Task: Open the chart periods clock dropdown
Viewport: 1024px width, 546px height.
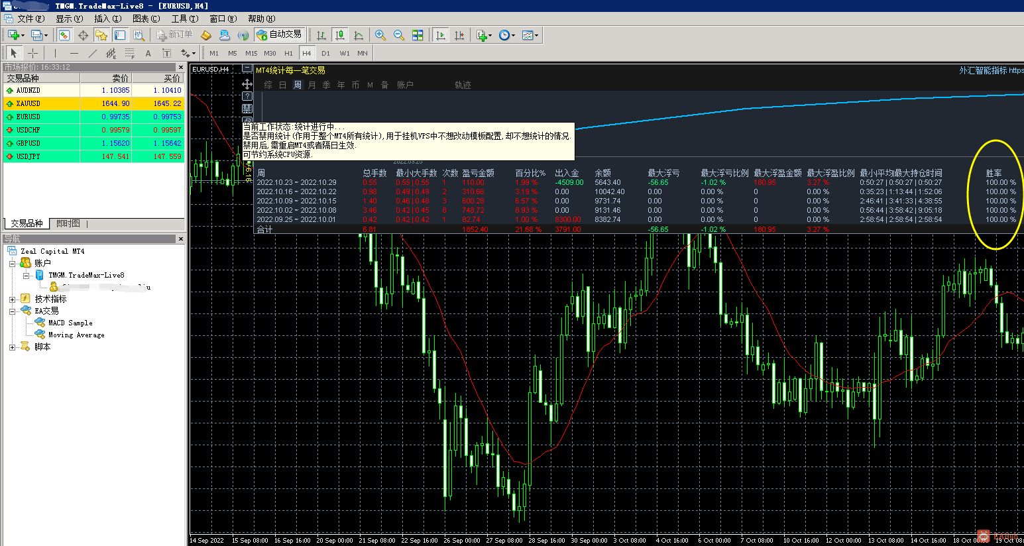Action: coord(506,35)
